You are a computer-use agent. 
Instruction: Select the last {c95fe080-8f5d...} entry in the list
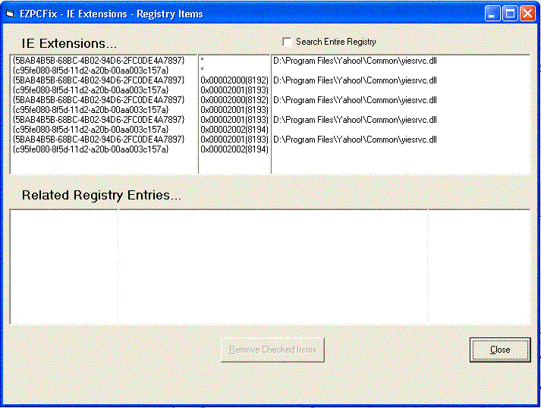(91, 149)
